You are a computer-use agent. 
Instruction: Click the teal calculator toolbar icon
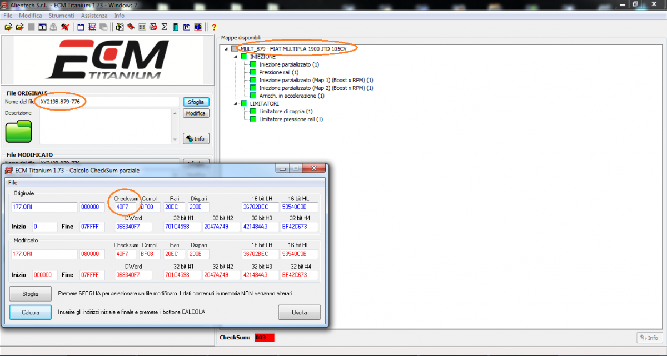[x=175, y=27]
